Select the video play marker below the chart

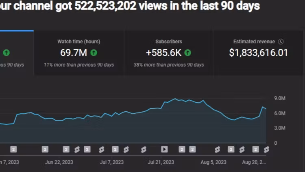[164, 149]
